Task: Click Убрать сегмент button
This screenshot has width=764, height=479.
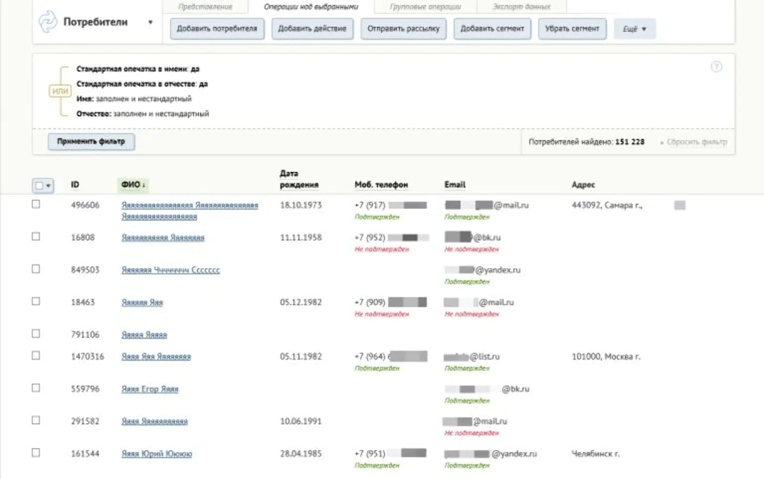Action: tap(572, 29)
